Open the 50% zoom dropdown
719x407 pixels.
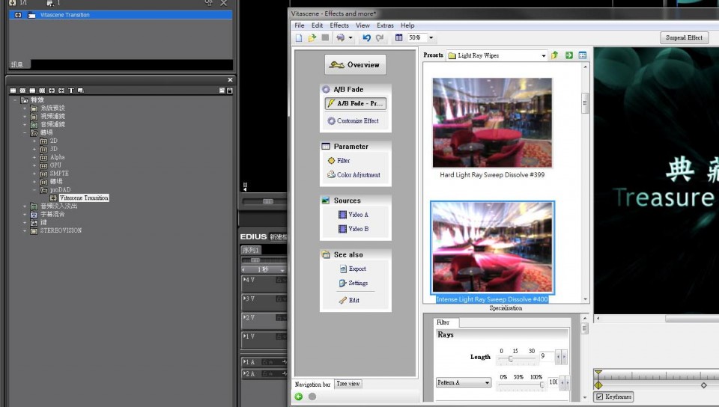click(x=431, y=37)
